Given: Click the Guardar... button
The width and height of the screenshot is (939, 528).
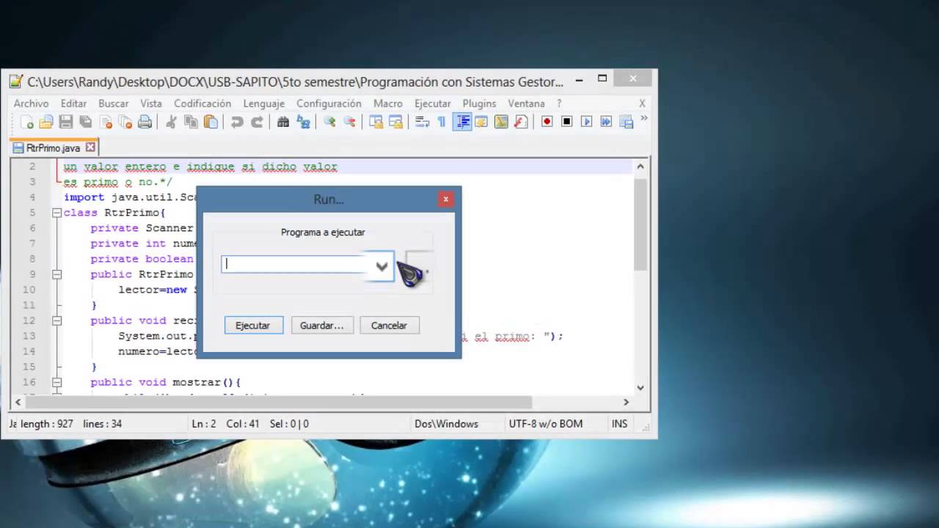Looking at the screenshot, I should click(322, 325).
